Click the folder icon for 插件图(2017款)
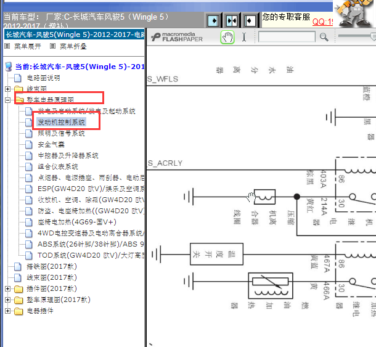 pos(18,288)
